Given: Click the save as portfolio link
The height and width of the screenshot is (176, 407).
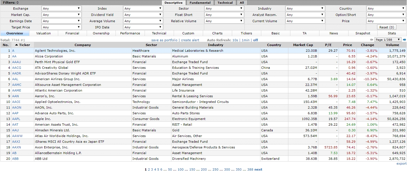Looking at the screenshot, I should click(164, 40).
